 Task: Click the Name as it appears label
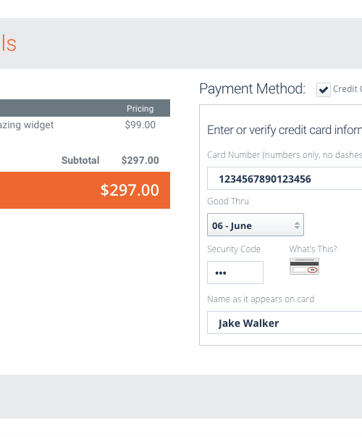[261, 299]
